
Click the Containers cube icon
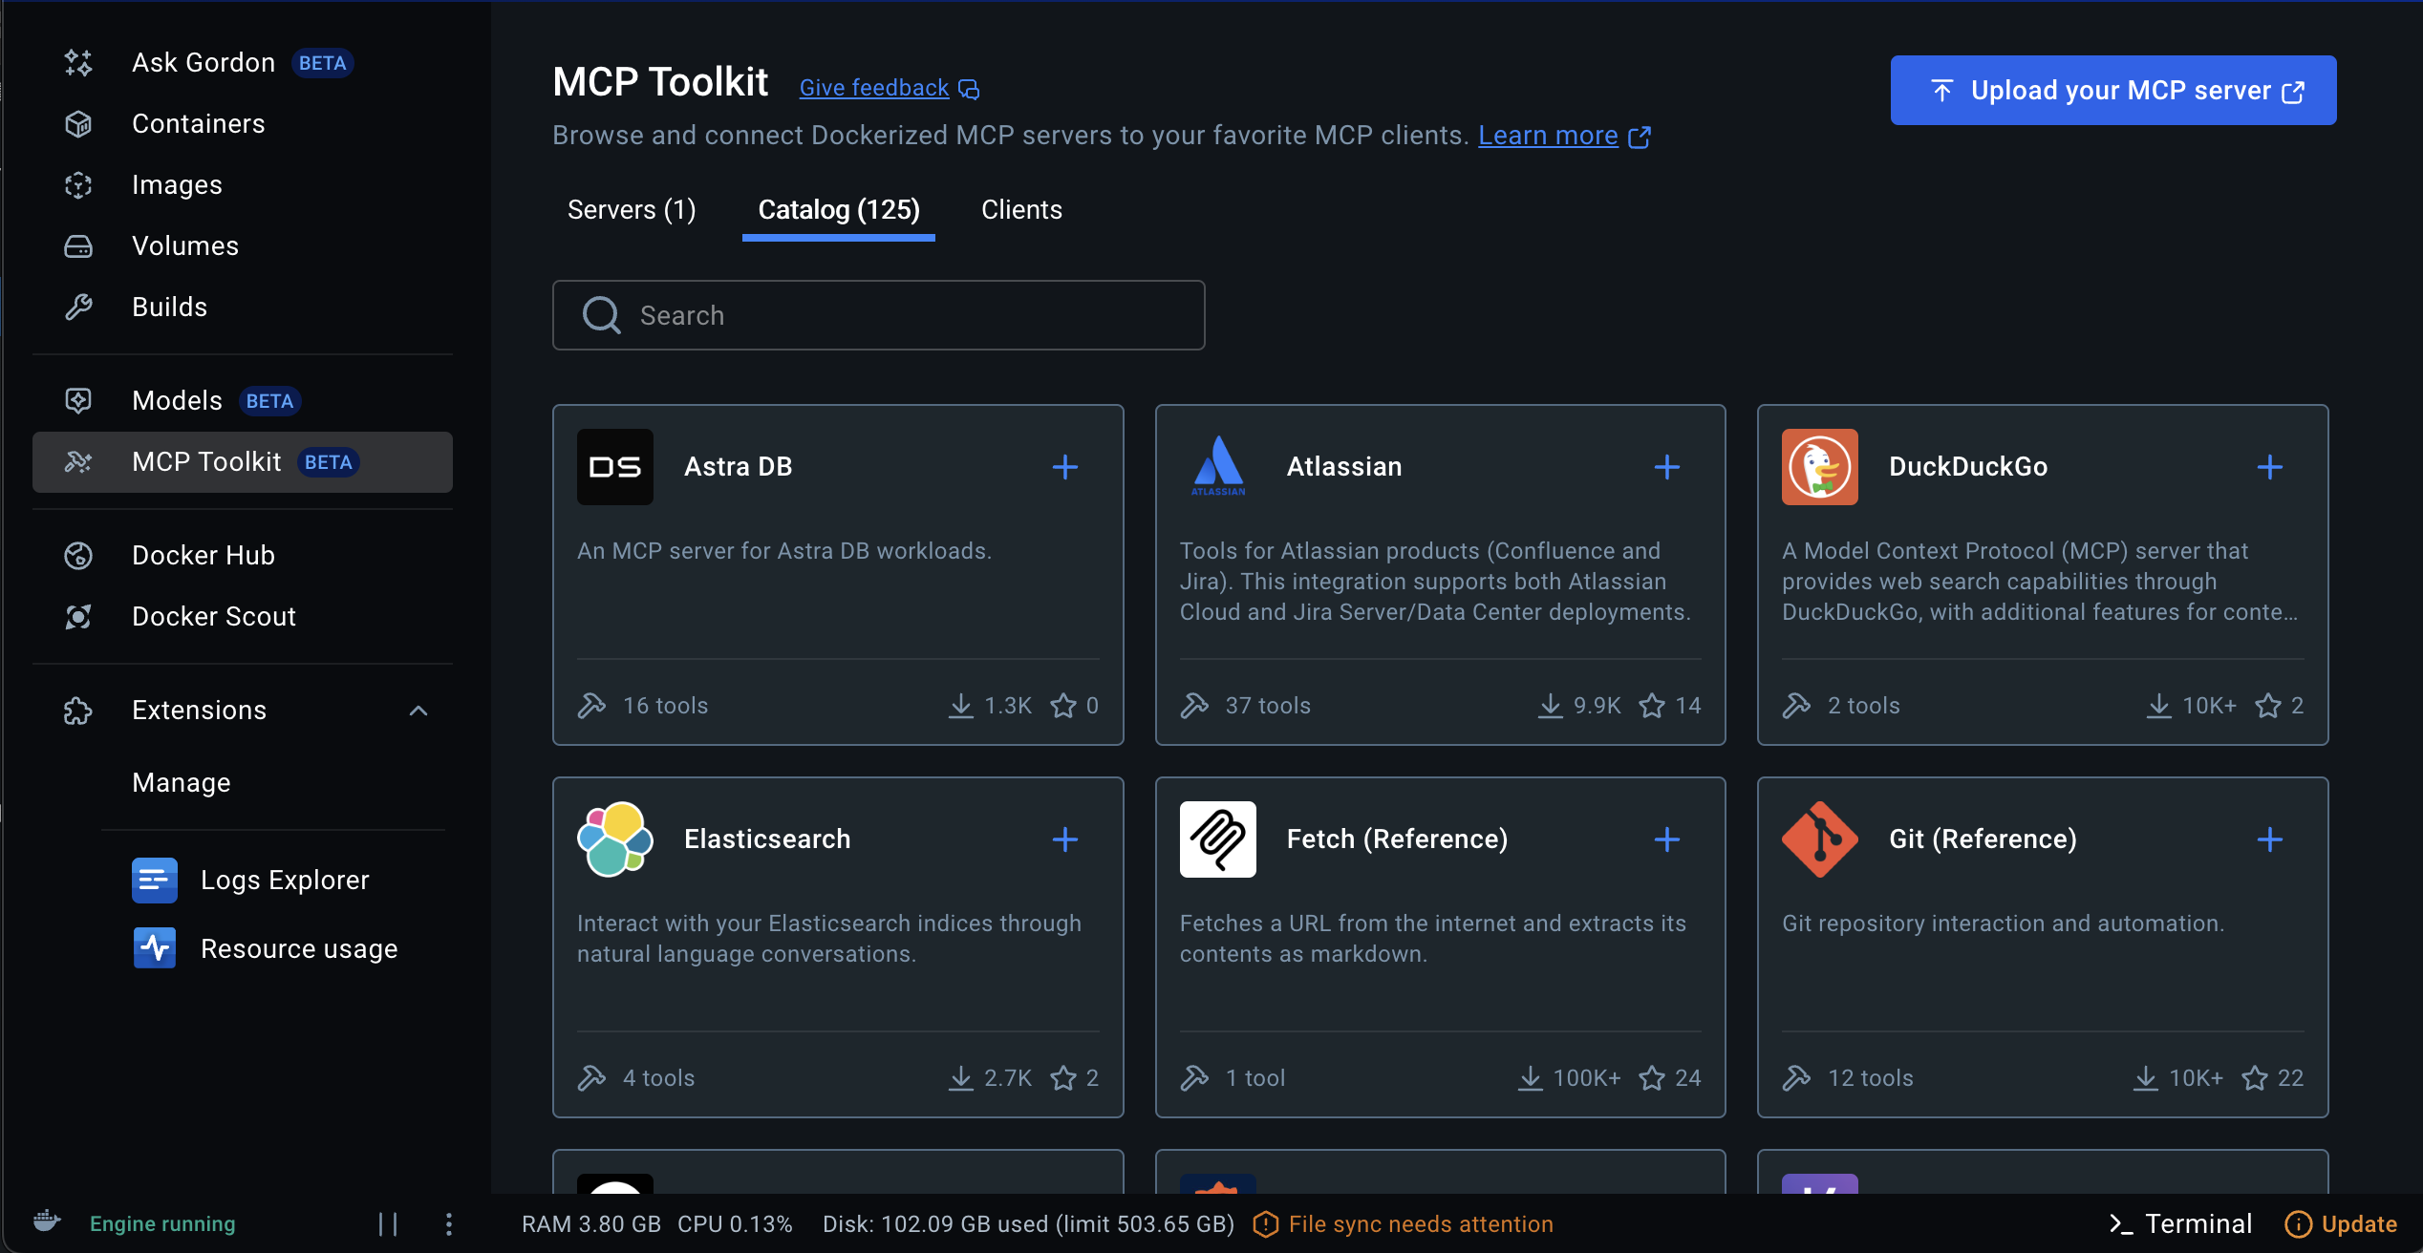click(x=78, y=124)
